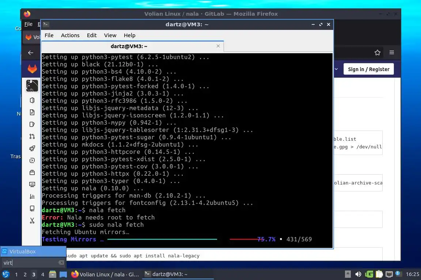The height and width of the screenshot is (280, 421).
Task: Open the volume control in system tray
Action: pos(358,274)
